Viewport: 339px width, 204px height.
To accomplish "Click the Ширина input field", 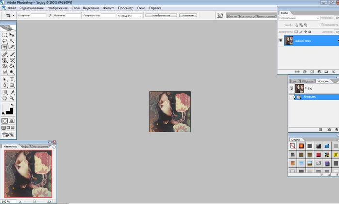I will click(38, 16).
